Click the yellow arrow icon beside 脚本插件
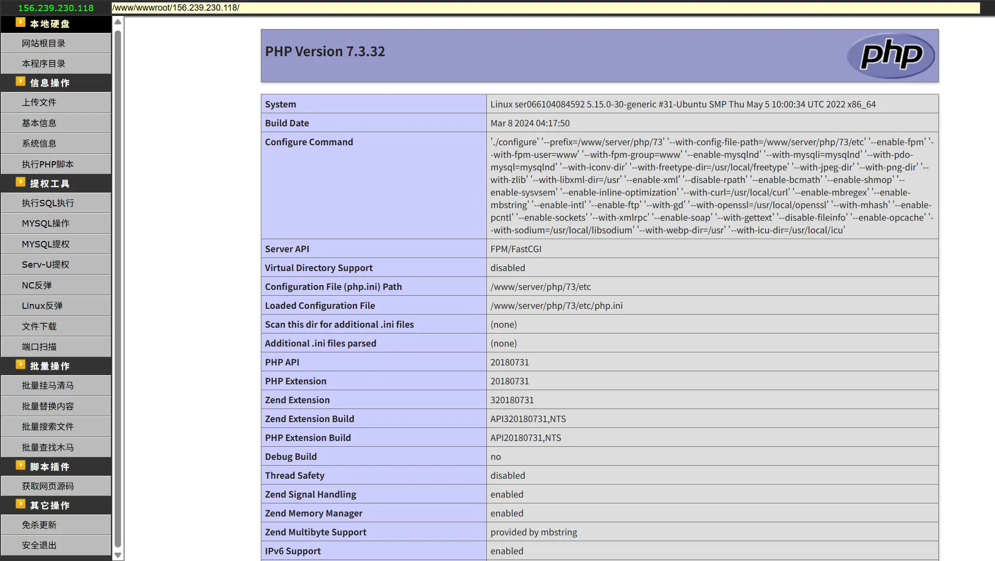The image size is (995, 561). click(20, 466)
